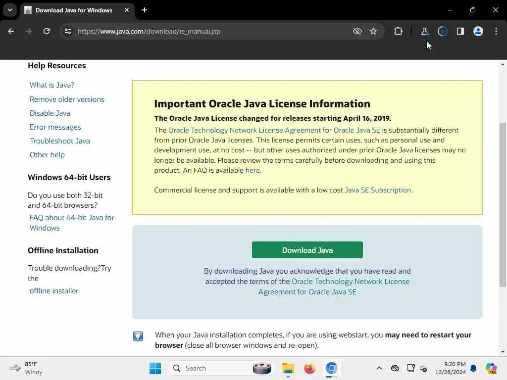
Task: Open Chrome three-dot menu
Action: click(496, 31)
